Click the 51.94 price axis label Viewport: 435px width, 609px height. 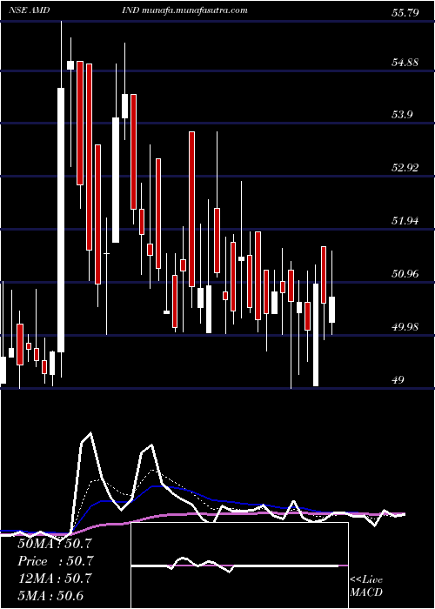(x=405, y=221)
